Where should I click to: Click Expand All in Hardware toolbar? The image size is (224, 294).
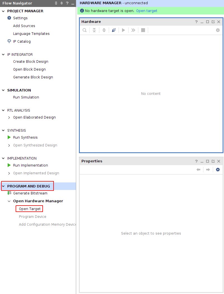click(104, 30)
